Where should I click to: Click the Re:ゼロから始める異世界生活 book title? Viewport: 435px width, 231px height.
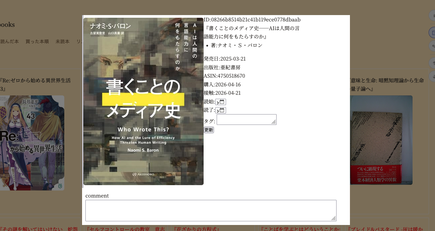[35, 85]
